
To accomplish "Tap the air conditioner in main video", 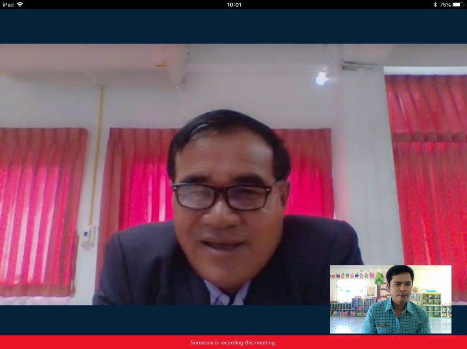I will [91, 61].
